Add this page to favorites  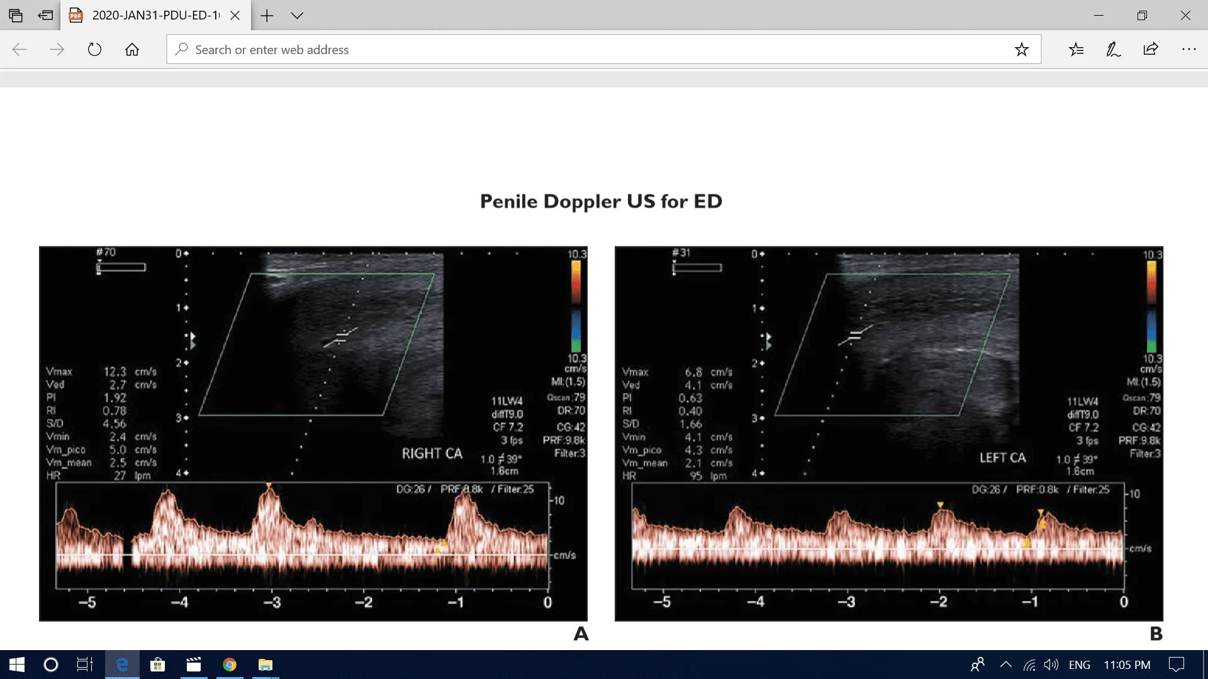pyautogui.click(x=1021, y=49)
